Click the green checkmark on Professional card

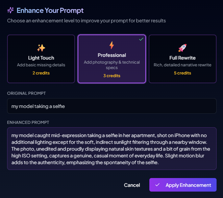(141, 39)
